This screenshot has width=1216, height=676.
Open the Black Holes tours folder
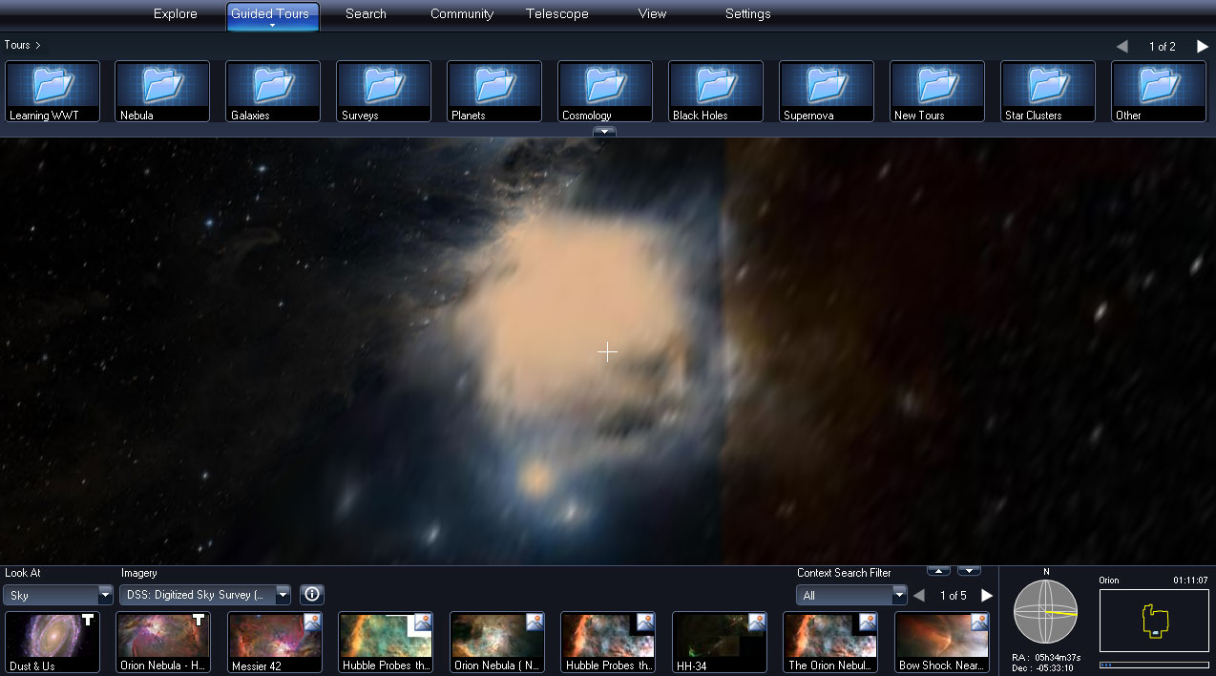tap(716, 91)
